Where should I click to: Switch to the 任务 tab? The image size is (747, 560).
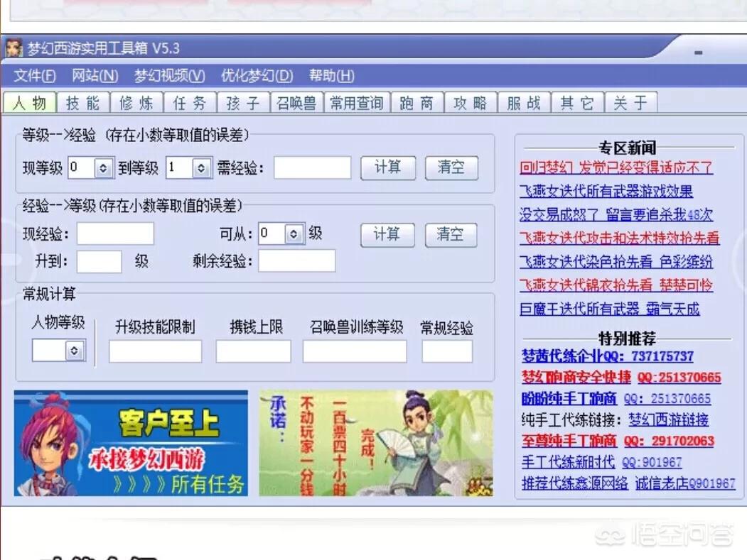pos(190,102)
